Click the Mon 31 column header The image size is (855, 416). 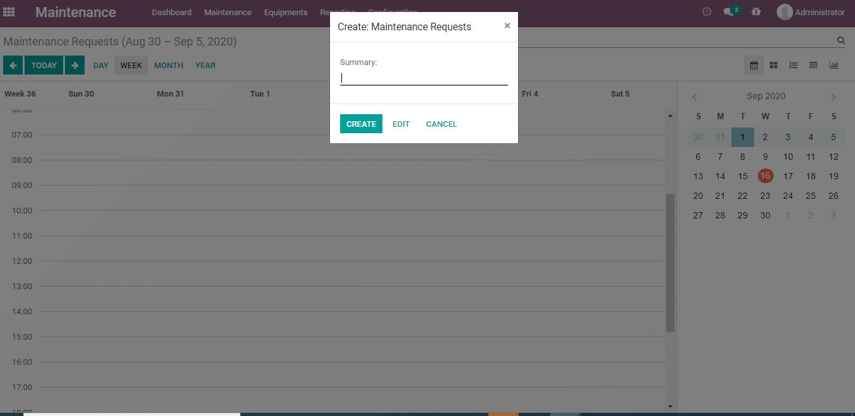coord(170,93)
